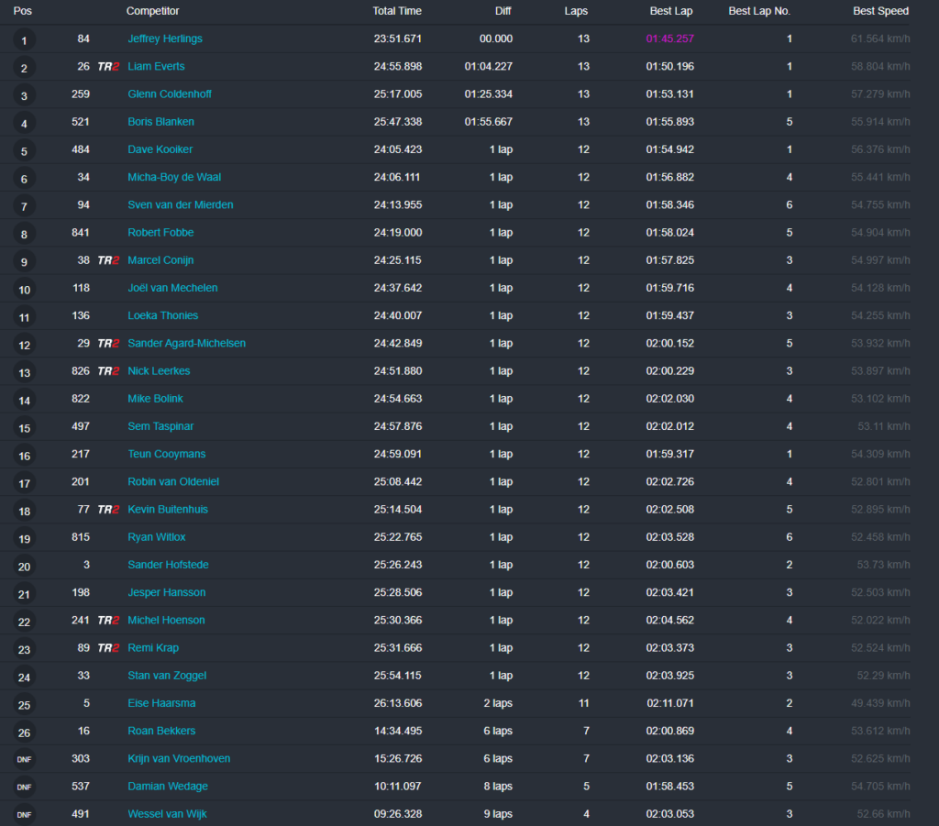This screenshot has width=939, height=826.
Task: Click the TR2 logo beside Sander Agard-Michelsen
Action: [108, 344]
